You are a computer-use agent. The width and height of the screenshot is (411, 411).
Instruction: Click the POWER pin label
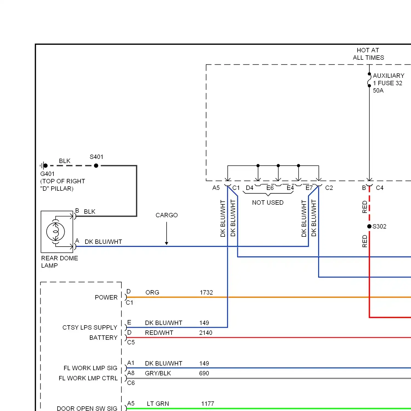[x=106, y=297]
